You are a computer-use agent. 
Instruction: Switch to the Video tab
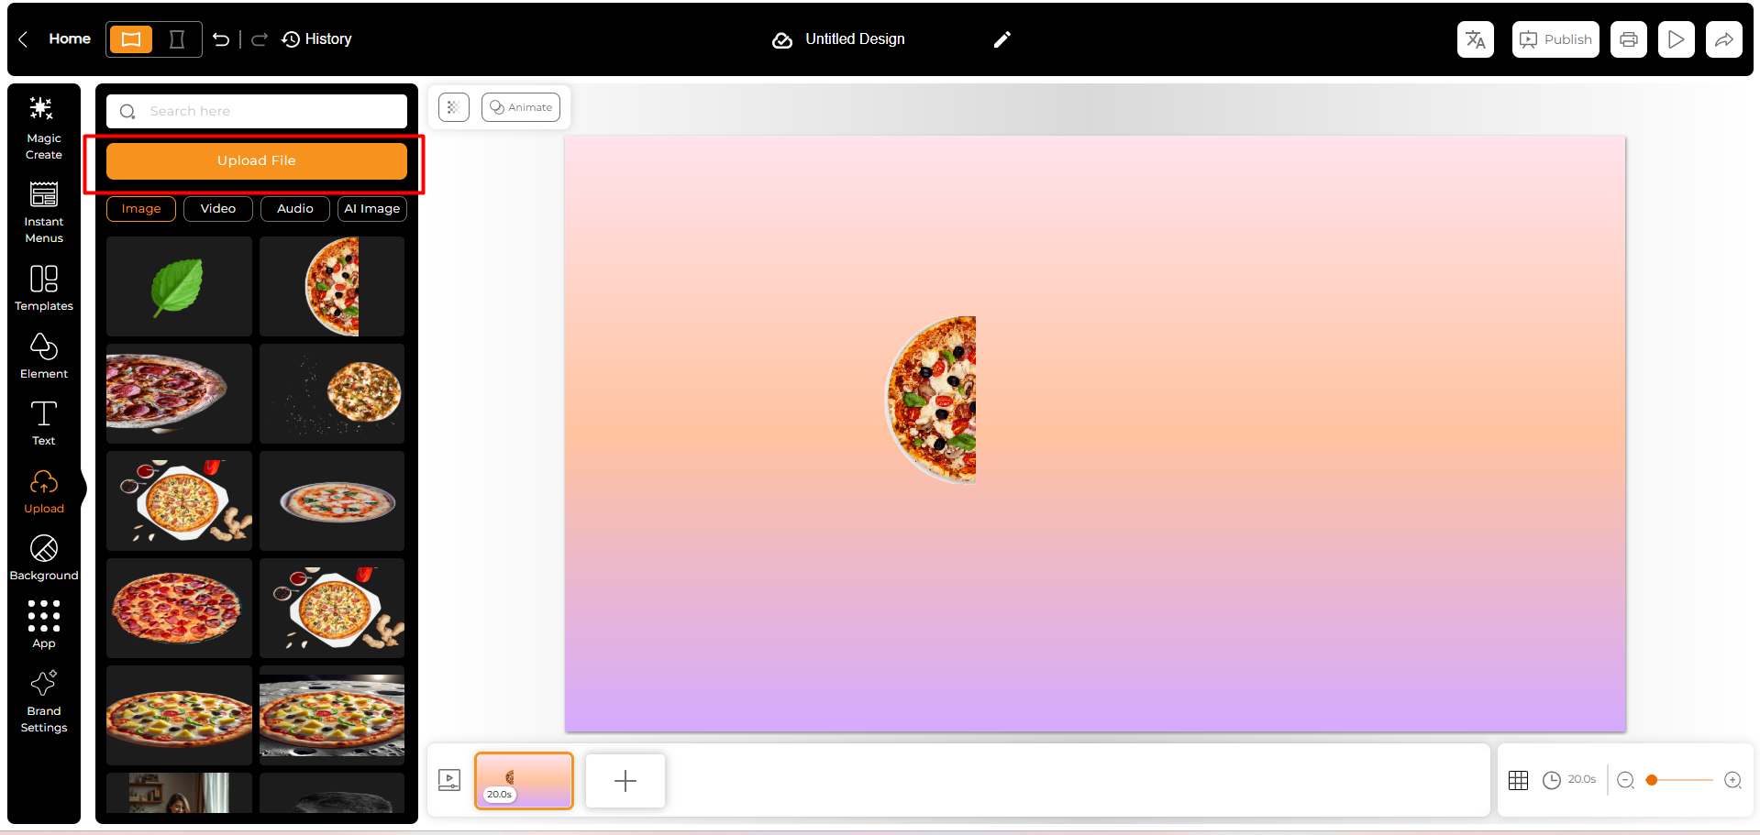pos(218,209)
